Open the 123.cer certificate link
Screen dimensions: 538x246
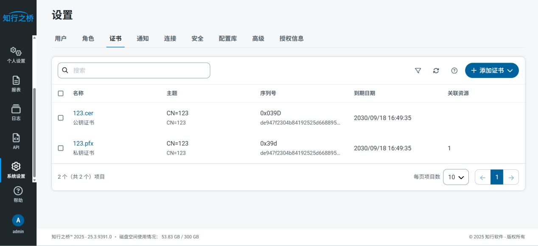[x=83, y=113]
